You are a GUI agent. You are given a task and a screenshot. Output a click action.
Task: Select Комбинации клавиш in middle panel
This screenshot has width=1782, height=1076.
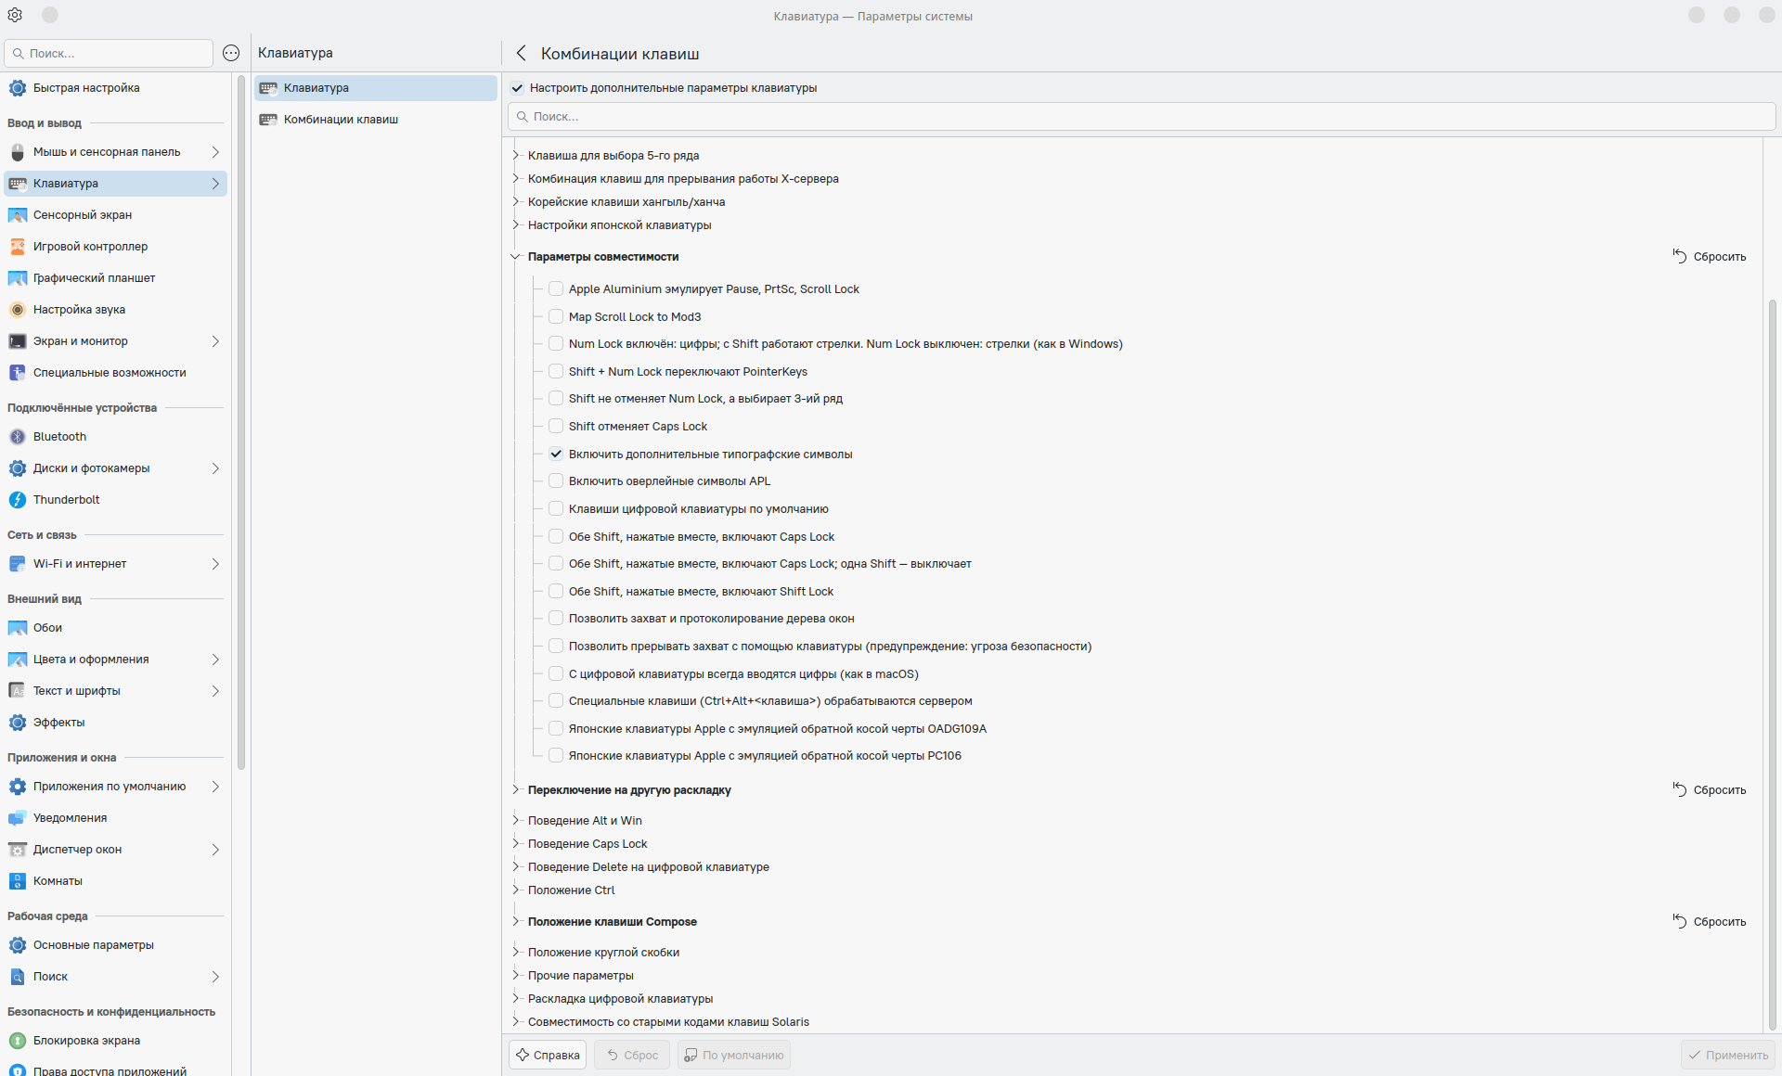(341, 120)
